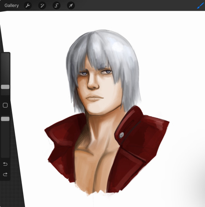Redo the last undone stroke

5,174
